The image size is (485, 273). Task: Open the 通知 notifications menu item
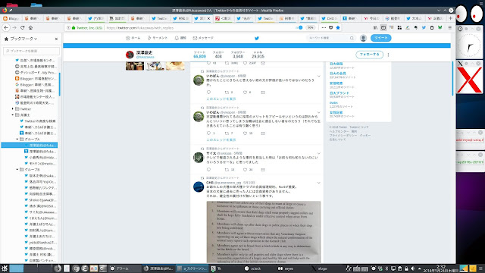pos(180,38)
